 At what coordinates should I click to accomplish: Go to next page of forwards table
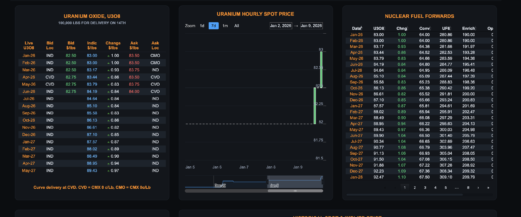click(x=478, y=187)
